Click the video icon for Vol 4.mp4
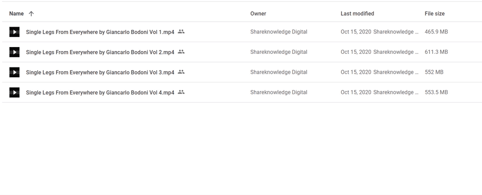 [x=14, y=92]
